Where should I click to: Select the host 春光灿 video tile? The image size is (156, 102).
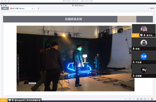pos(144,30)
